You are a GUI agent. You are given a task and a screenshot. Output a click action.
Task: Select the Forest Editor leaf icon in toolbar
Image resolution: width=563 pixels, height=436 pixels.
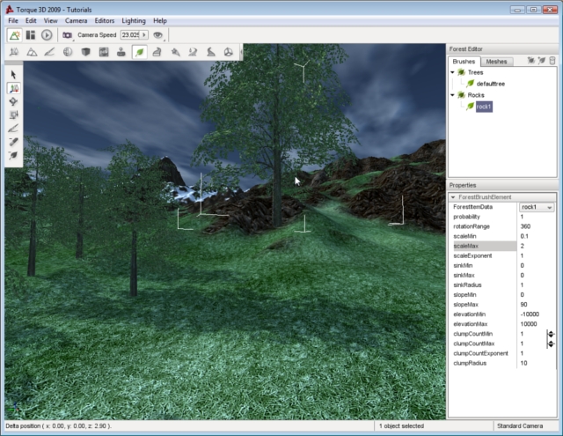[139, 52]
